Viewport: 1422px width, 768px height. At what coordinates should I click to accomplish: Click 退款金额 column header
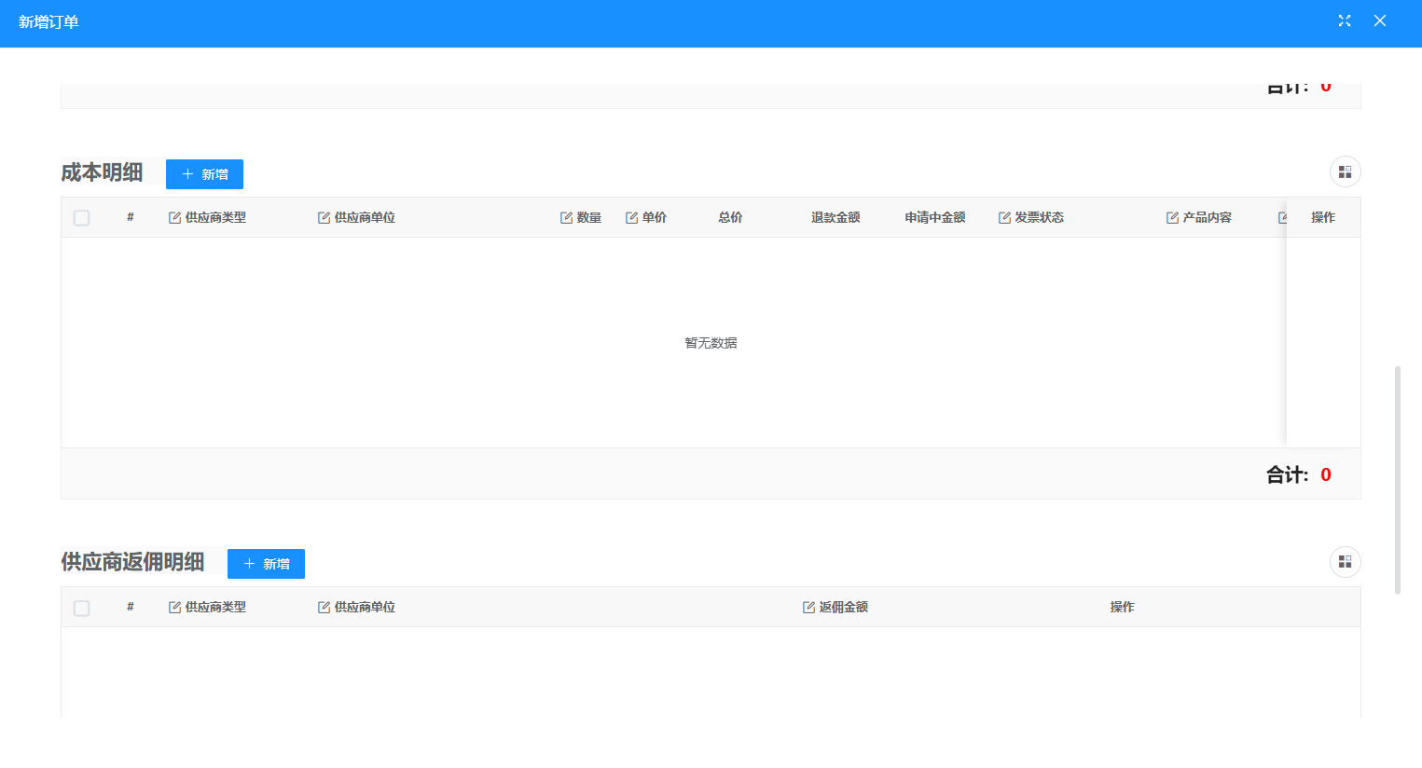pos(835,218)
